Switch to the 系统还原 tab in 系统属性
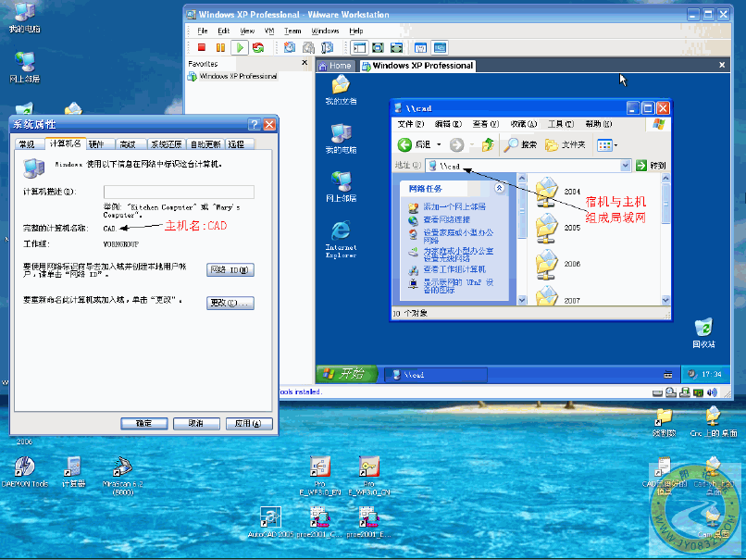Image resolution: width=746 pixels, height=560 pixels. click(166, 143)
